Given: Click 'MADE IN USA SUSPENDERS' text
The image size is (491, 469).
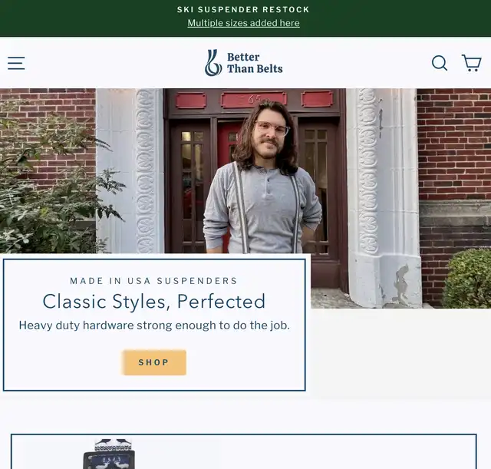Looking at the screenshot, I should click(x=153, y=281).
